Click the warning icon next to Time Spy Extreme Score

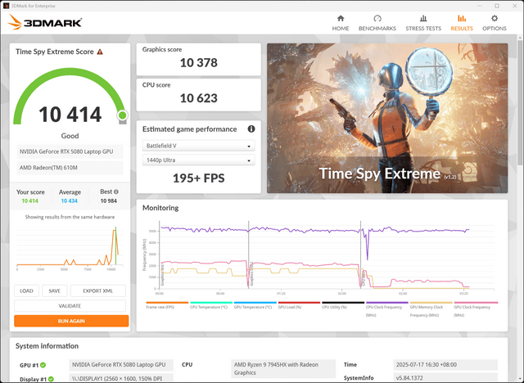coord(100,52)
